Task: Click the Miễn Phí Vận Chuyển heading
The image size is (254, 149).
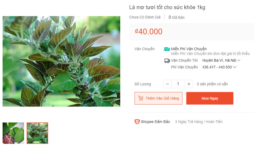Action: [x=189, y=49]
